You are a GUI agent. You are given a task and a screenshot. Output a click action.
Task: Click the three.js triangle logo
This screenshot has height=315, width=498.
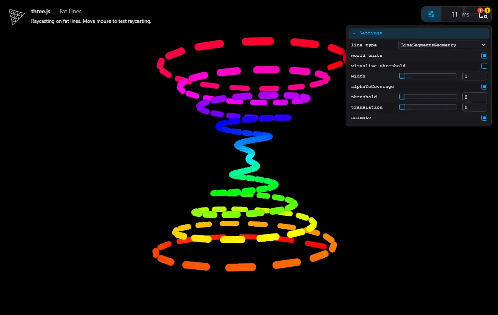[17, 17]
